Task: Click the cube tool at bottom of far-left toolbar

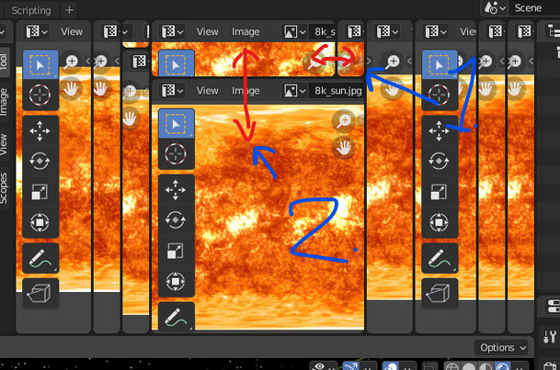Action: (40, 293)
